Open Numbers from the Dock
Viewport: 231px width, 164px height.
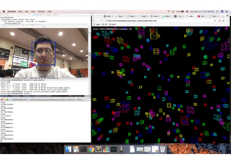point(106,149)
